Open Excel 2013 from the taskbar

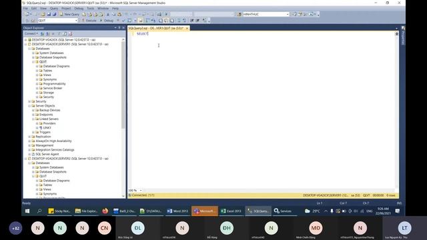pyautogui.click(x=232, y=211)
